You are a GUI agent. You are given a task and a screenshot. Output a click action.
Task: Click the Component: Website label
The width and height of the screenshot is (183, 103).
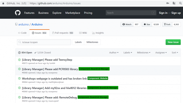pos(98,78)
